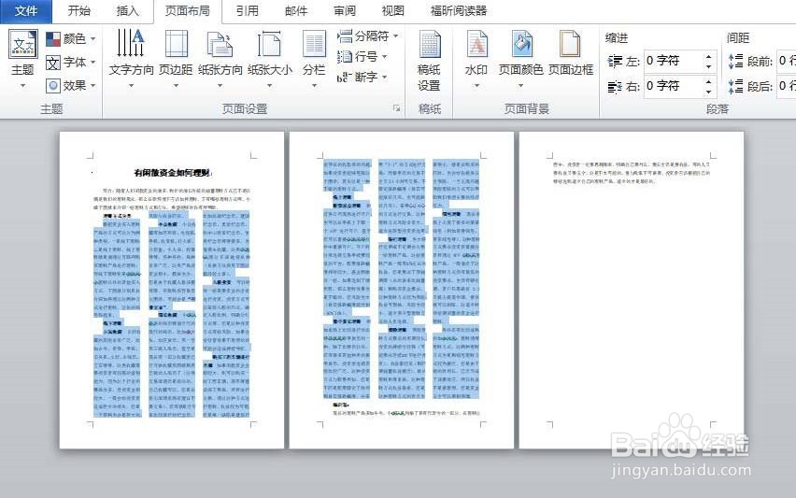Click the right indent 0 字符 field
This screenshot has width=796, height=498.
(x=674, y=86)
